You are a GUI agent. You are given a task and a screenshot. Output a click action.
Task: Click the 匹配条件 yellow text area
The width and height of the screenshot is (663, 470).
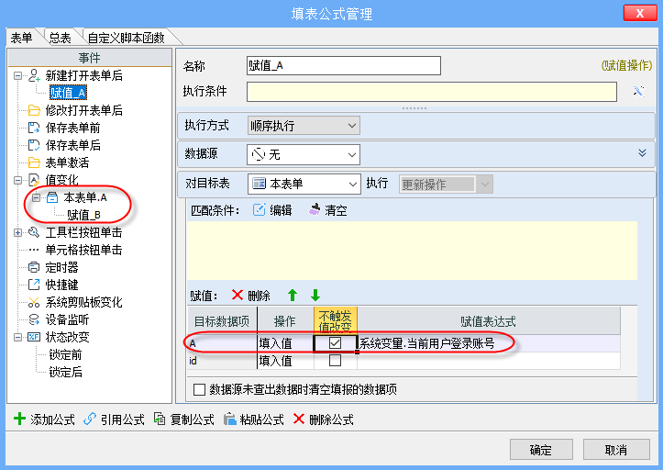[413, 251]
